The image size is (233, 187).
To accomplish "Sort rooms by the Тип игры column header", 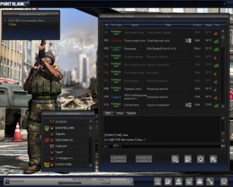I will click(x=116, y=25).
